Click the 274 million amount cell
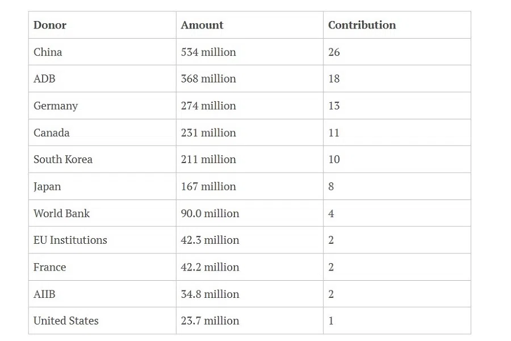The height and width of the screenshot is (341, 511). click(208, 106)
